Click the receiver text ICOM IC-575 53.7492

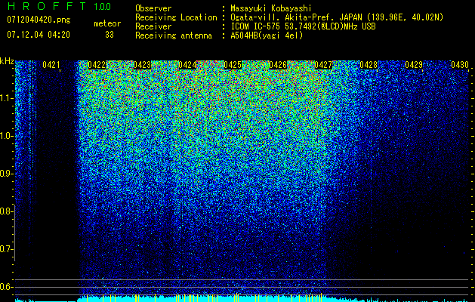click(285, 26)
